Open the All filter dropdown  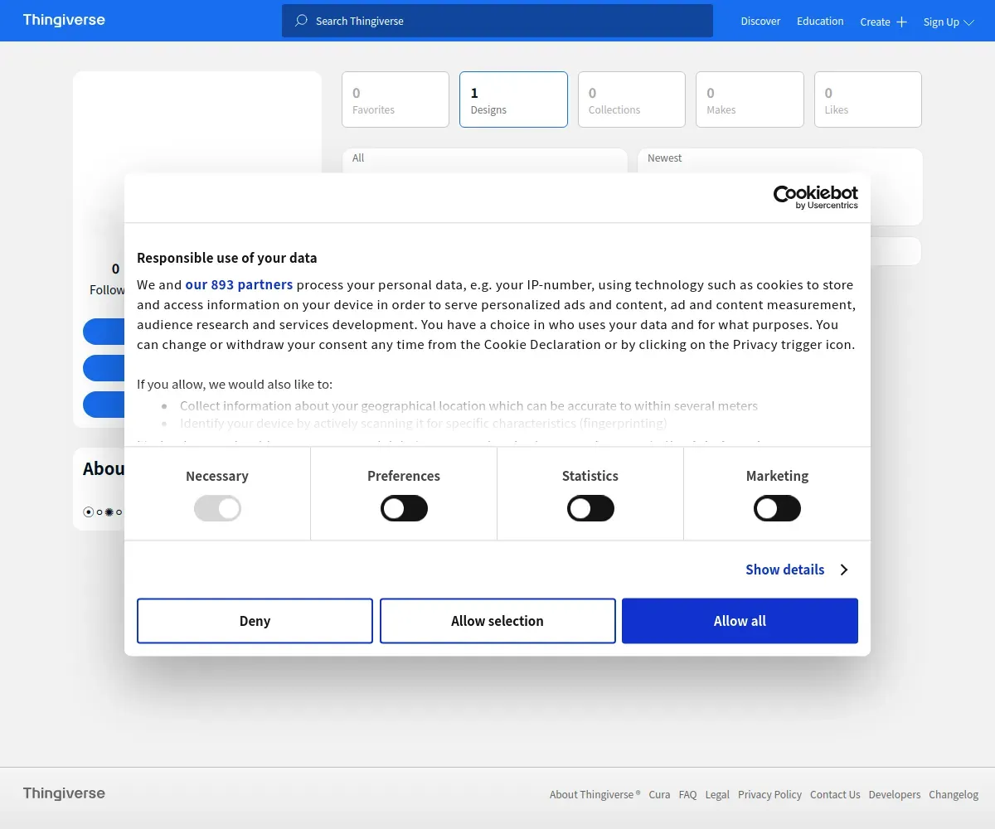coord(484,161)
